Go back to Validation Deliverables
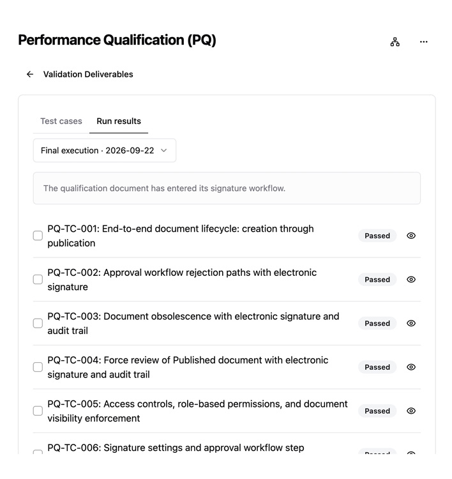This screenshot has height=479, width=452. (88, 74)
